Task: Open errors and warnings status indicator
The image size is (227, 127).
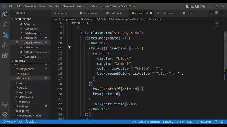Action: (x=31, y=122)
